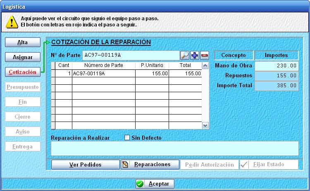The width and height of the screenshot is (310, 191).
Task: Click the Aviso step button
Action: pos(23,131)
